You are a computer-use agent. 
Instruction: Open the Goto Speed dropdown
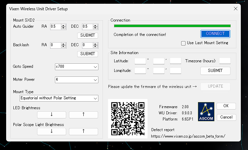pos(76,67)
